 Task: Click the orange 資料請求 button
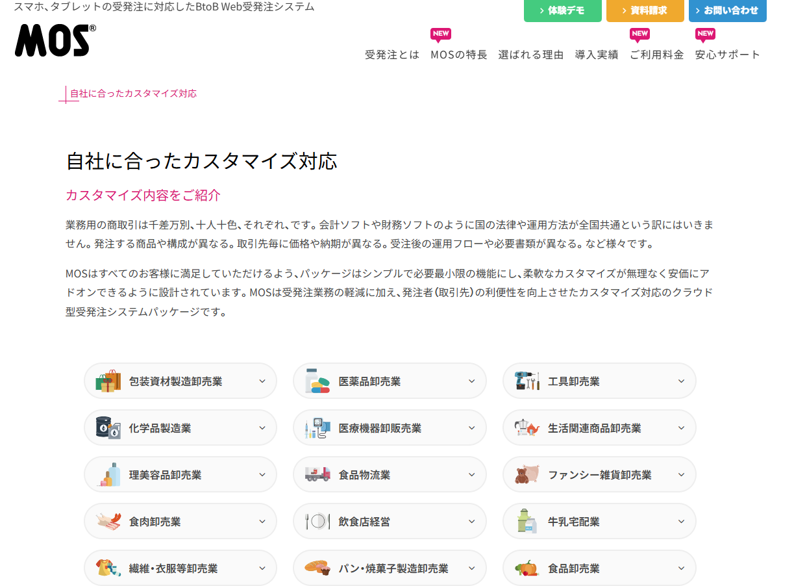coord(645,10)
